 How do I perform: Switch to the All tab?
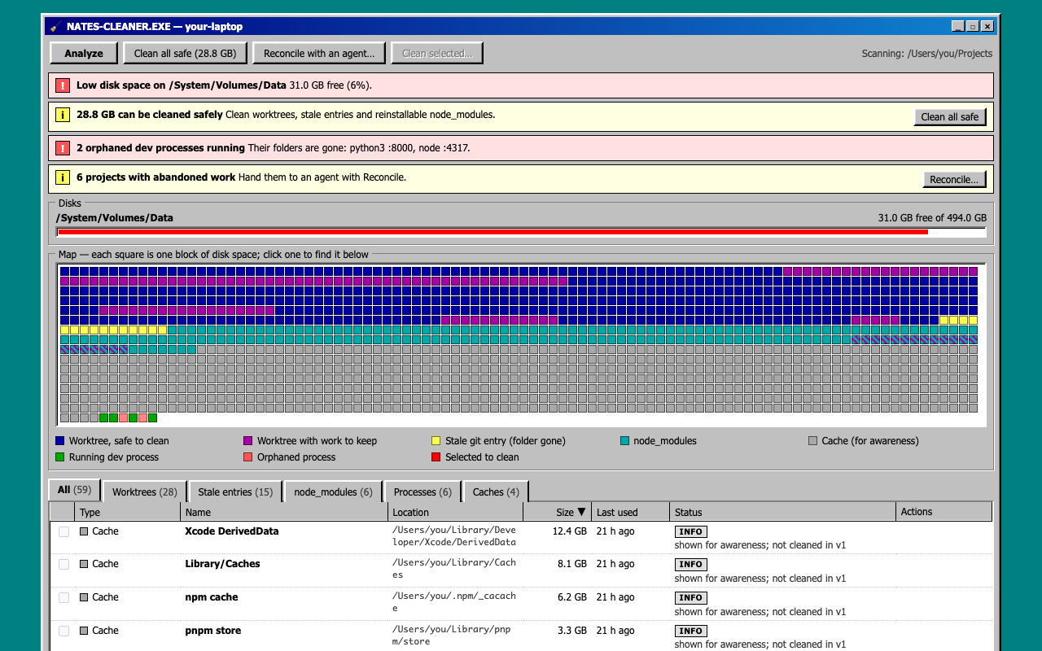click(x=75, y=490)
